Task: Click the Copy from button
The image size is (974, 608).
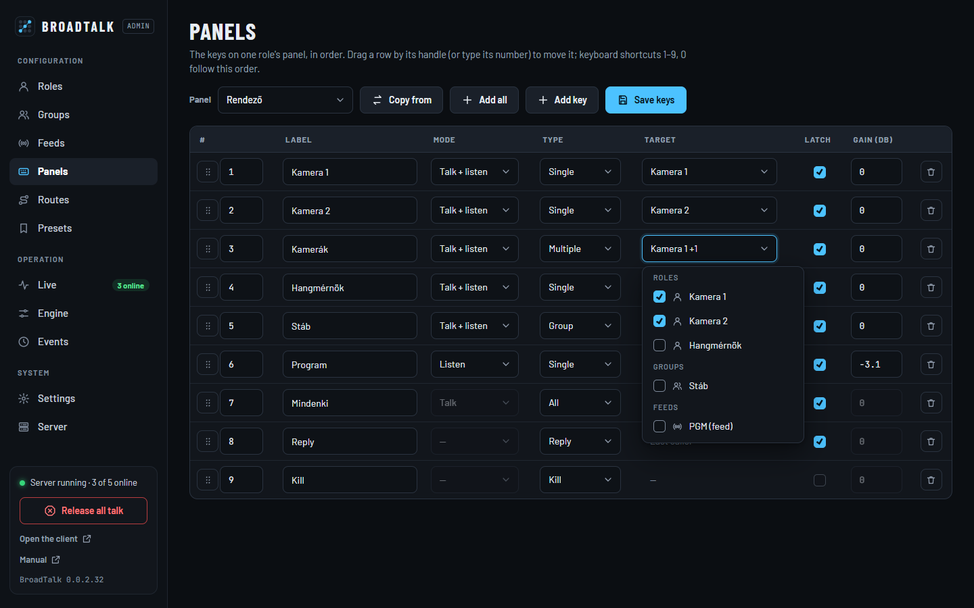Action: (401, 100)
